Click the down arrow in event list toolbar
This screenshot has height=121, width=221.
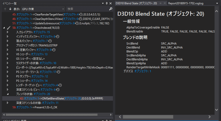point(10,9)
